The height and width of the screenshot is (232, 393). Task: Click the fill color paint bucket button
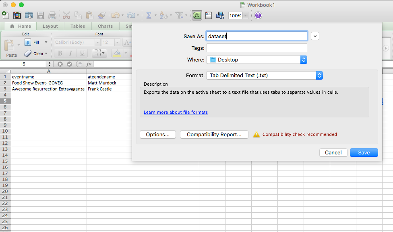117,53
